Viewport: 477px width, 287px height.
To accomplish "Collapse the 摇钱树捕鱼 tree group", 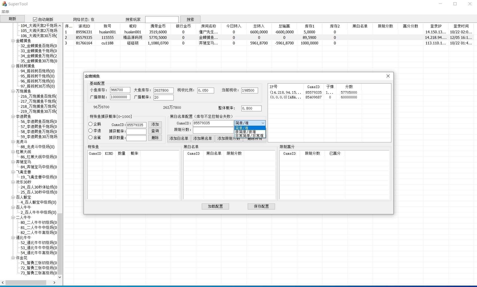I will [x=13, y=66].
